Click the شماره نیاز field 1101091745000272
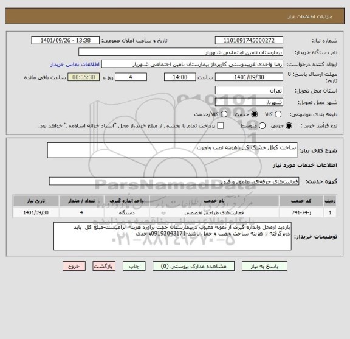This screenshot has height=339, width=350. point(249,41)
